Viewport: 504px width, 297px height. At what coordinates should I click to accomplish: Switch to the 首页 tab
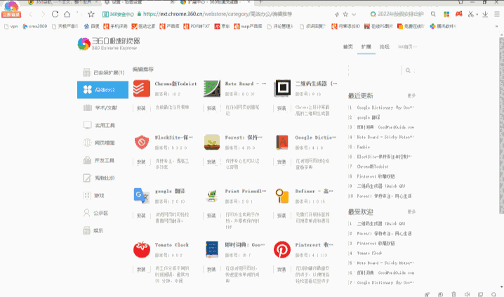click(348, 47)
